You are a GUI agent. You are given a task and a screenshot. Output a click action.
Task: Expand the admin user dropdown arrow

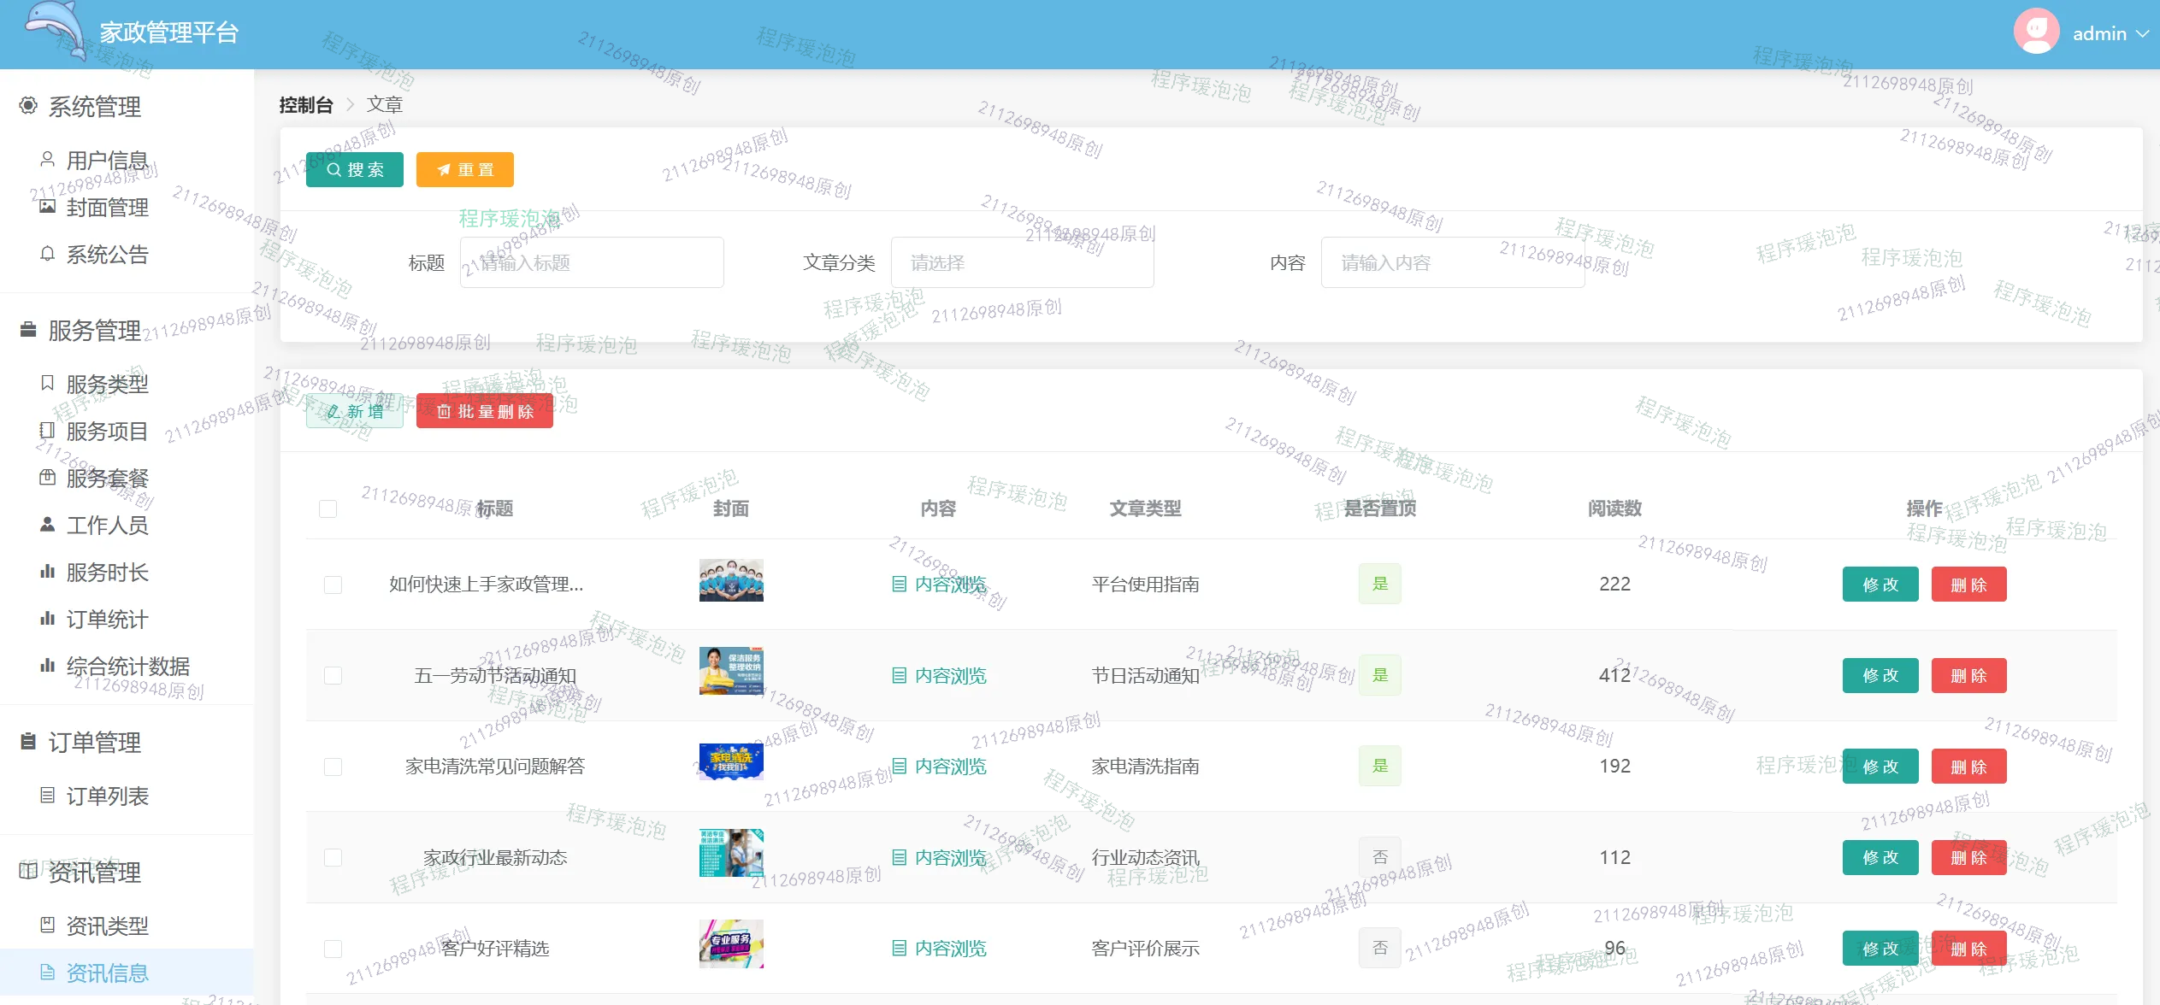pyautogui.click(x=2141, y=33)
